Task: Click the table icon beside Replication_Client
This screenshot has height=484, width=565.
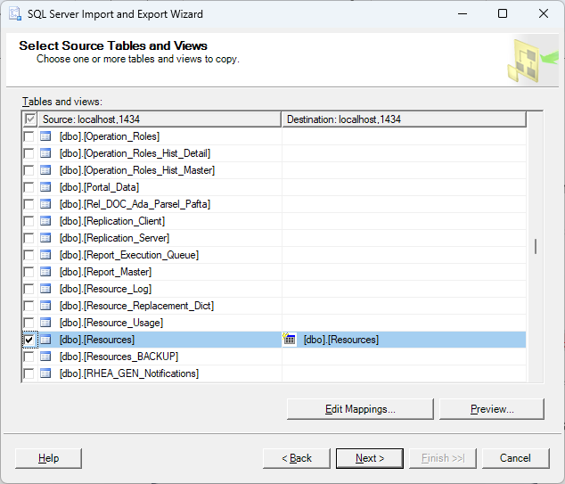Action: [x=45, y=221]
